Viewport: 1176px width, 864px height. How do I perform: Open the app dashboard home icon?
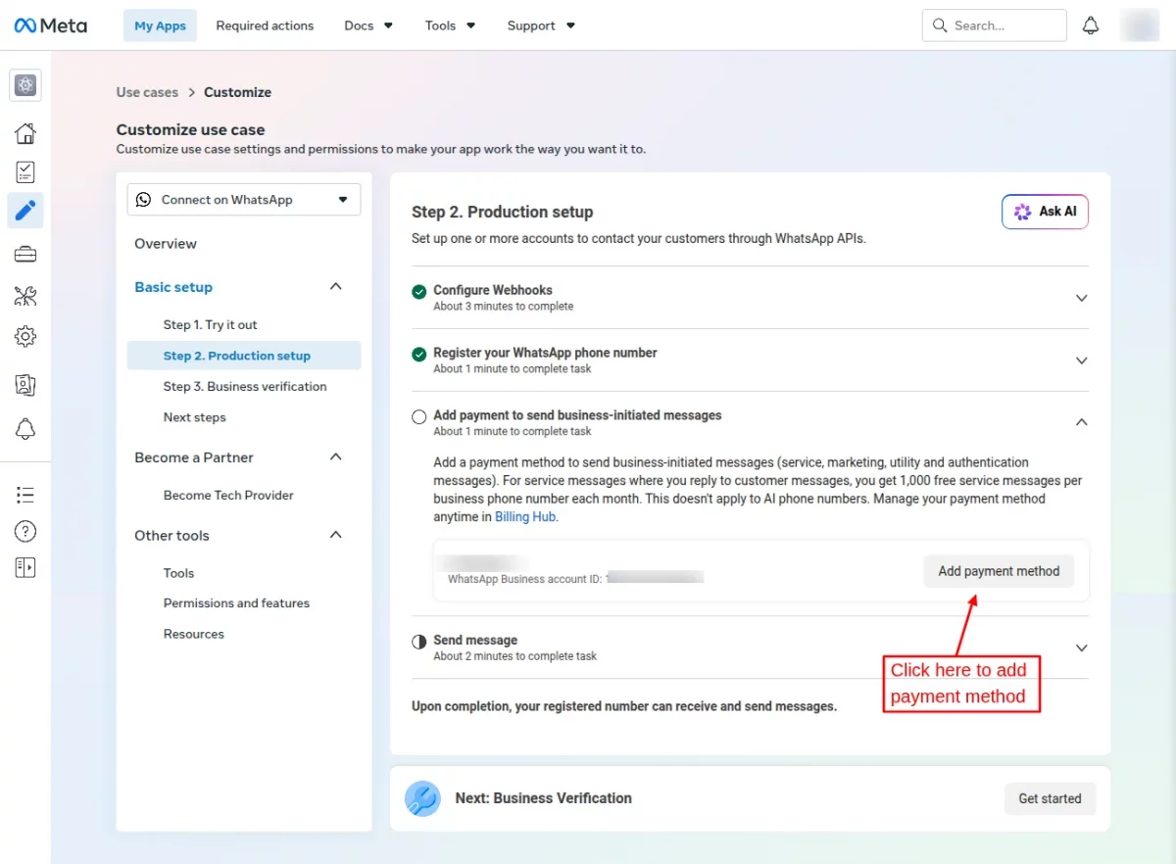25,133
